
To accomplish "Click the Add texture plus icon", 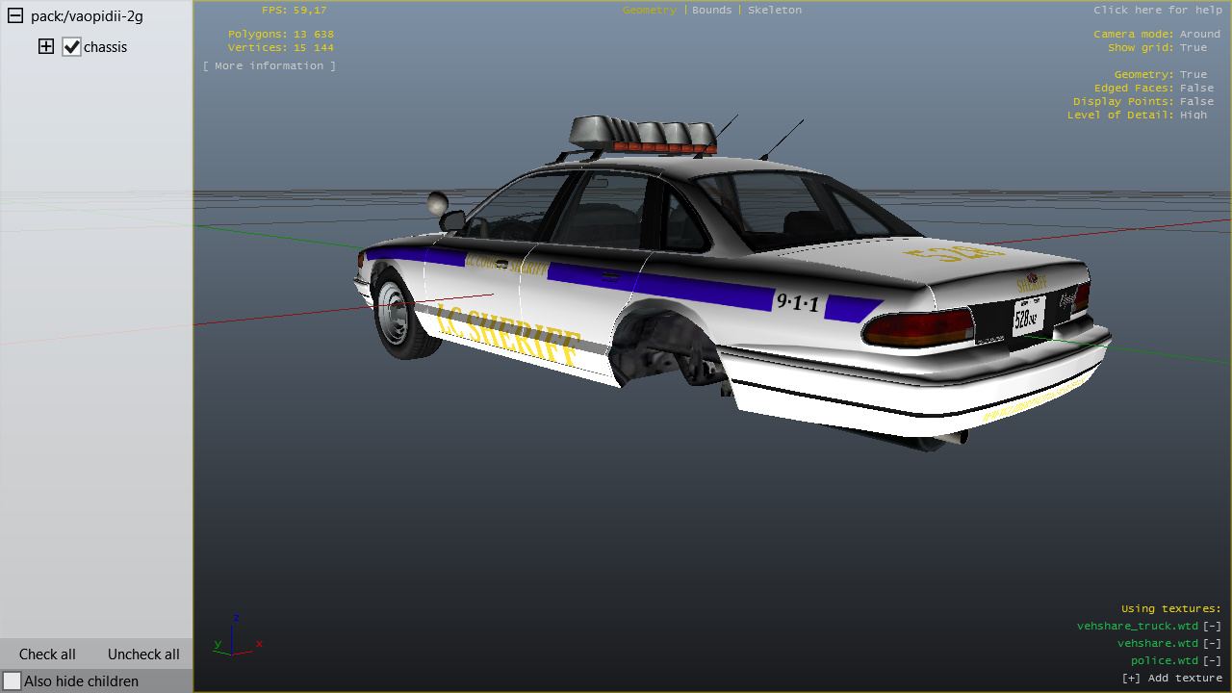I will (1132, 679).
